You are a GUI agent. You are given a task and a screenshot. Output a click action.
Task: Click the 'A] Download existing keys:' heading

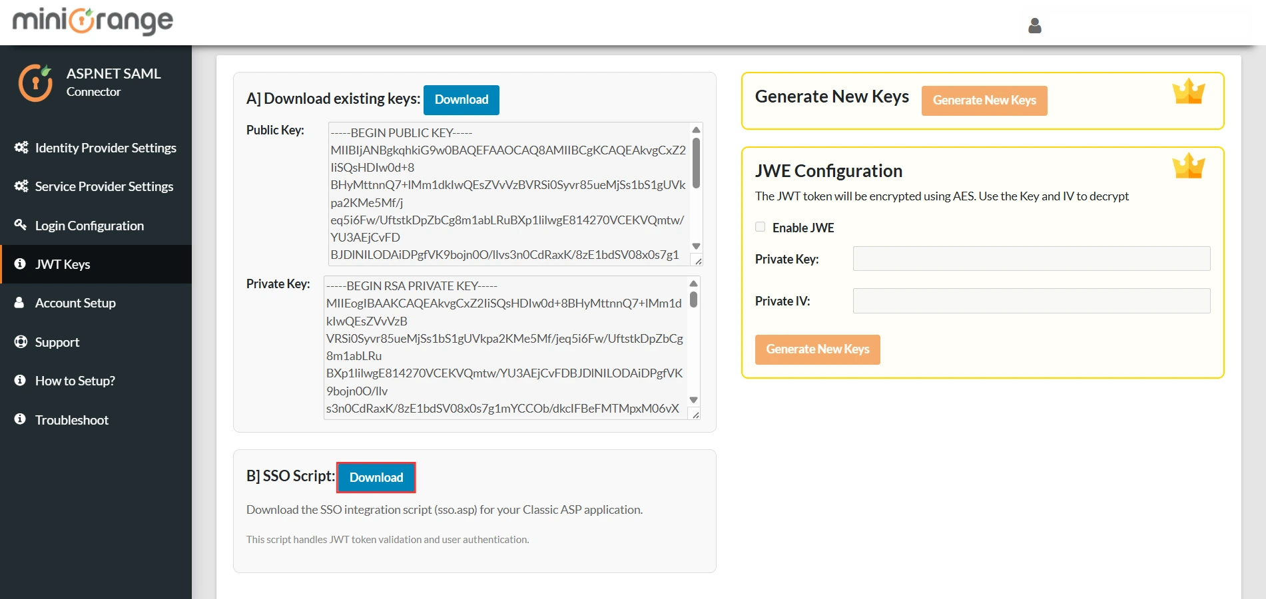pyautogui.click(x=333, y=99)
